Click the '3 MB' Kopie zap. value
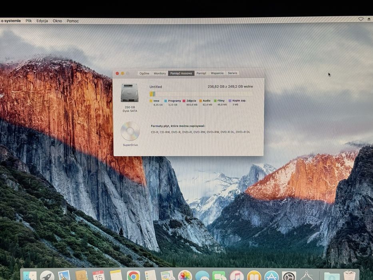 (x=235, y=104)
